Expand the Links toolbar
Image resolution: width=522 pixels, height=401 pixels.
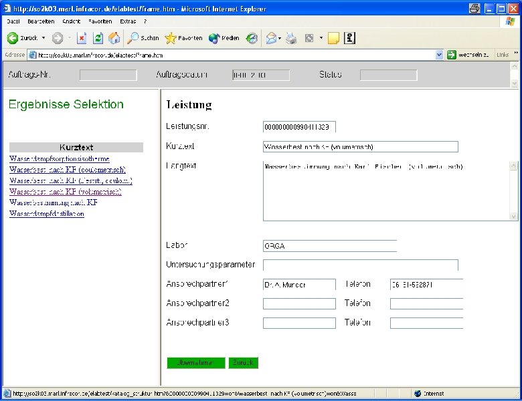pos(516,53)
